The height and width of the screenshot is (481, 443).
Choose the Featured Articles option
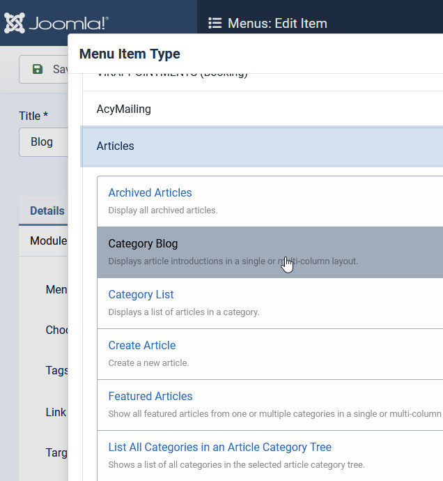pyautogui.click(x=150, y=397)
